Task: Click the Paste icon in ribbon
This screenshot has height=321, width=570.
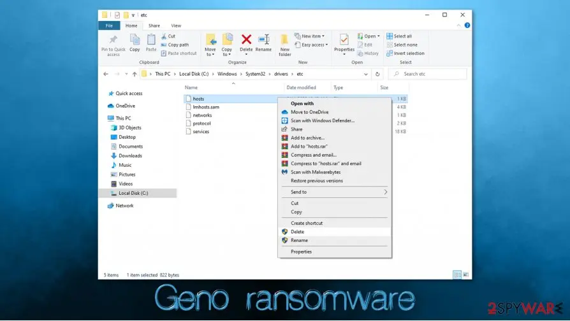Action: 151,39
